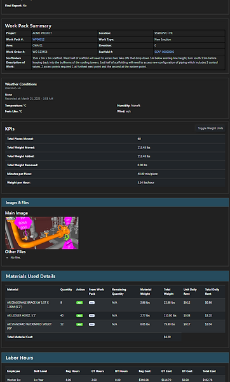Click the Labor Hours section header
Screen dimensions: 230x382
point(115,358)
